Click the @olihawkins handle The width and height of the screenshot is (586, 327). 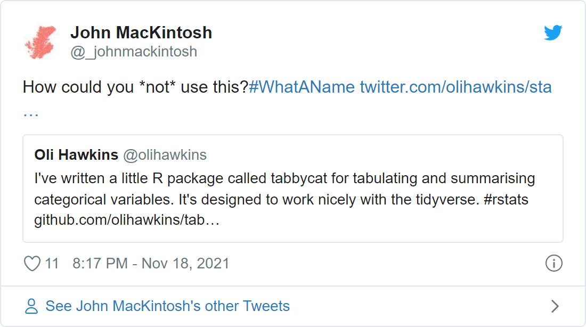click(165, 155)
